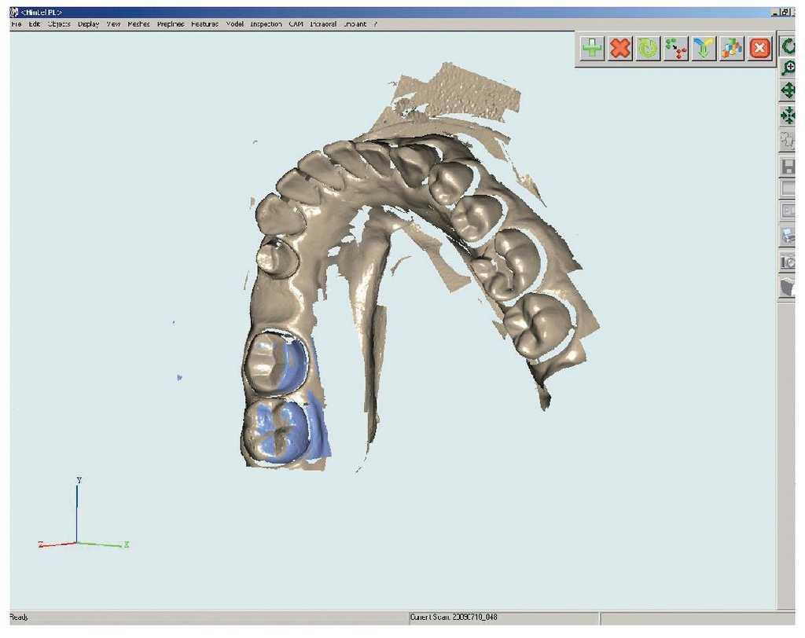Click the multicolored blocks icon
805x638 pixels.
pyautogui.click(x=731, y=49)
